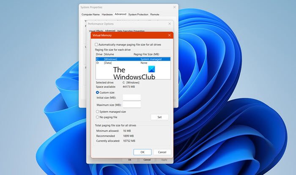Open Hardware tab in System Properties
This screenshot has height=175, width=296.
point(107,14)
